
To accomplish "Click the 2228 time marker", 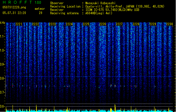I will click(136, 24).
